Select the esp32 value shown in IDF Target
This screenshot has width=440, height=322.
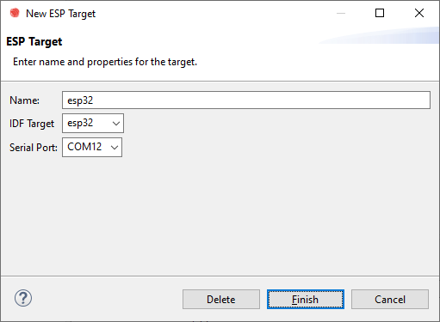[x=80, y=123]
